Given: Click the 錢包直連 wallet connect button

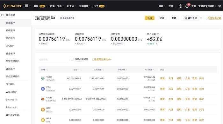Looking at the screenshot, I should [x=191, y=18].
